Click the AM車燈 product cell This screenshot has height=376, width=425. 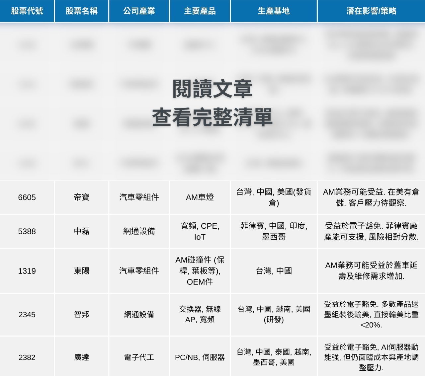pyautogui.click(x=200, y=197)
